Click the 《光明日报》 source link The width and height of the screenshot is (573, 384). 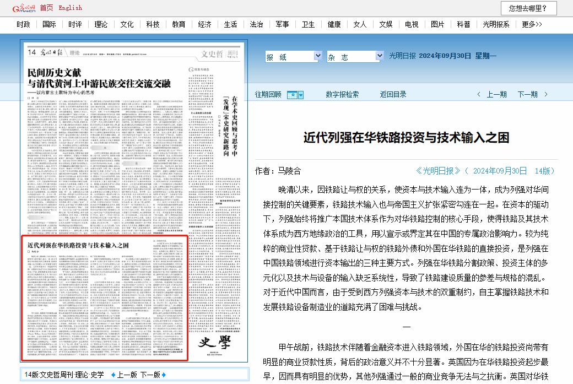point(438,171)
